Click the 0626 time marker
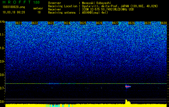The height and width of the screenshot is (107, 169). [99, 23]
